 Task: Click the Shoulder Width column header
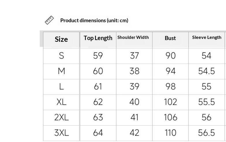coord(133,37)
